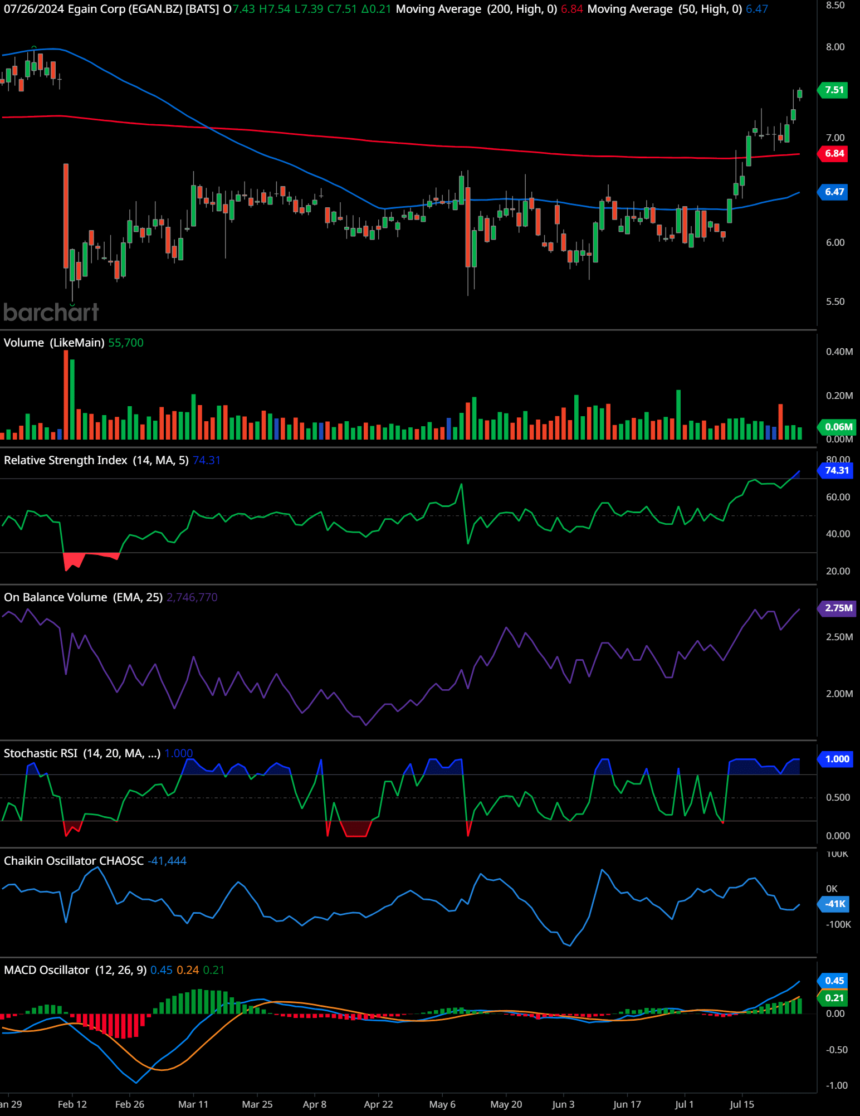Image resolution: width=860 pixels, height=1116 pixels.
Task: Click the tallest red volume bar in February
Action: coord(66,394)
